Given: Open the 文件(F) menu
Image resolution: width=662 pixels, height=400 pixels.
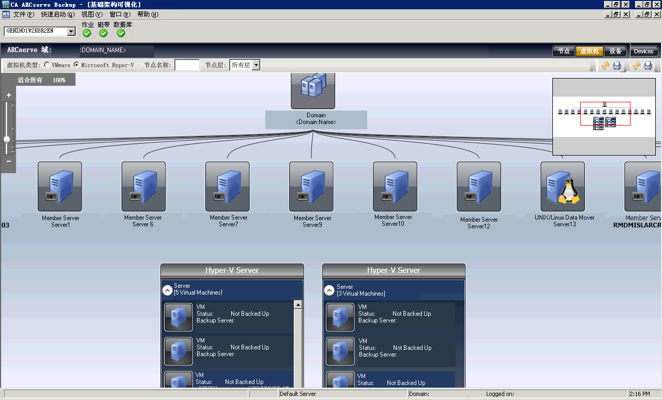Looking at the screenshot, I should click(23, 14).
